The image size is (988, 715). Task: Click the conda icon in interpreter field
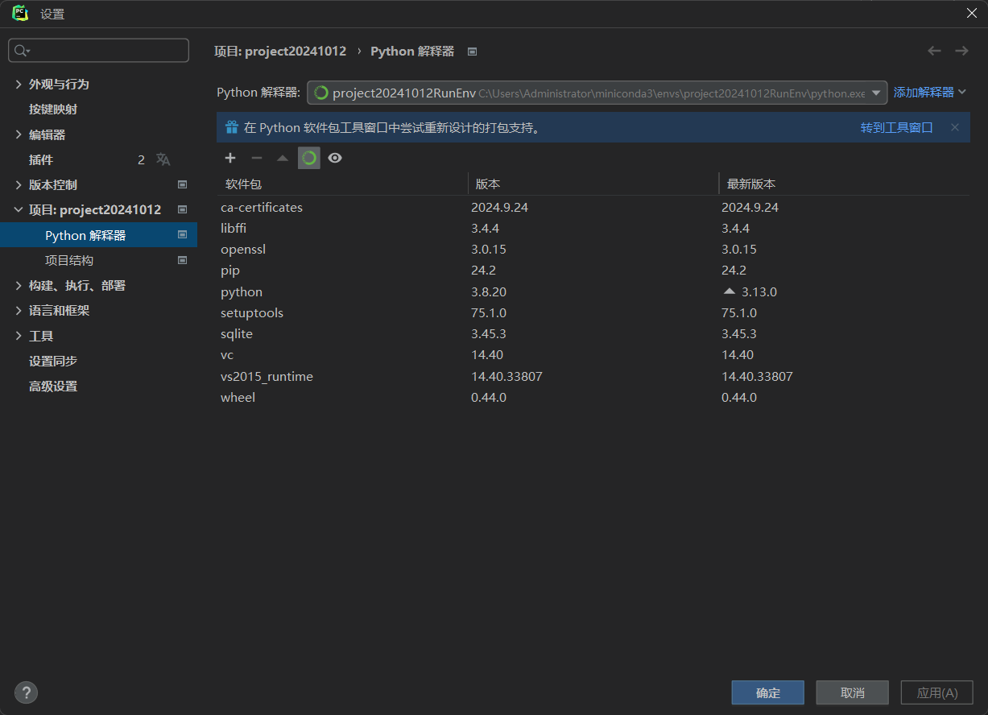click(321, 93)
